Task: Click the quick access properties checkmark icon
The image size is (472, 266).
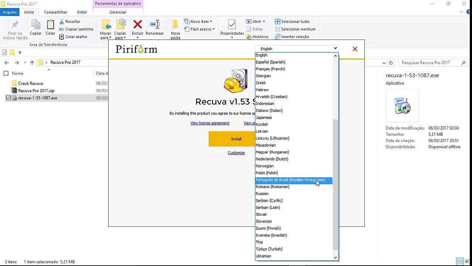Action: coord(4,52)
